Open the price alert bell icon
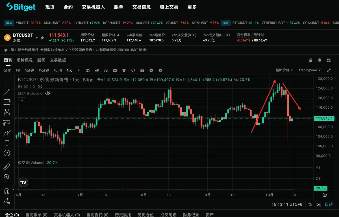This screenshot has height=217, width=339. (320, 60)
